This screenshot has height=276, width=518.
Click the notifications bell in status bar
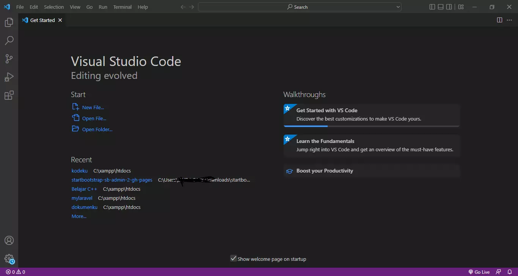click(510, 272)
